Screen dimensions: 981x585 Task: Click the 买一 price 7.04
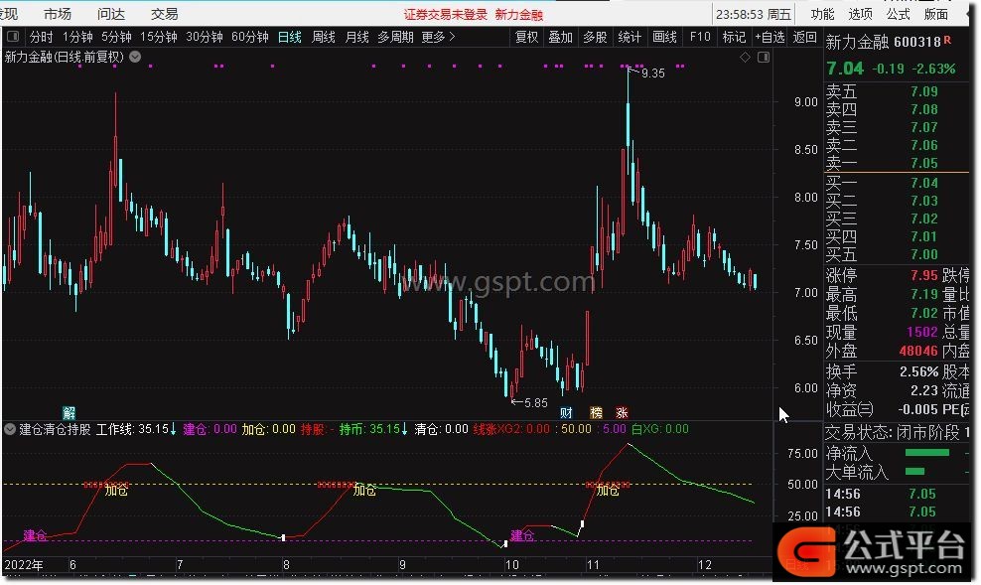pyautogui.click(x=923, y=183)
